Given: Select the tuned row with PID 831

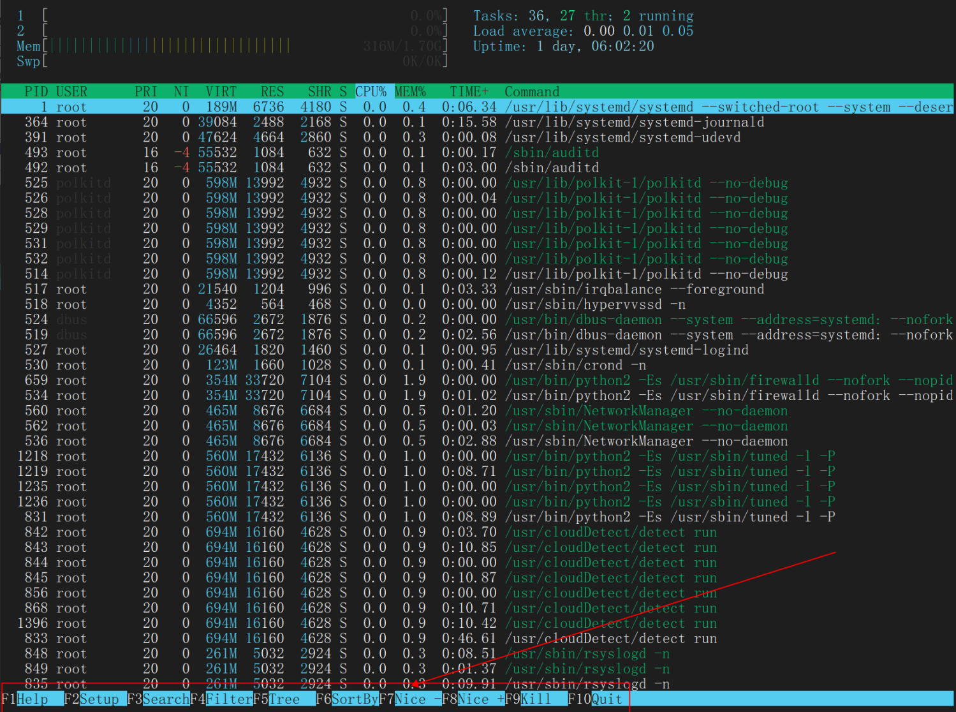Looking at the screenshot, I should [478, 517].
